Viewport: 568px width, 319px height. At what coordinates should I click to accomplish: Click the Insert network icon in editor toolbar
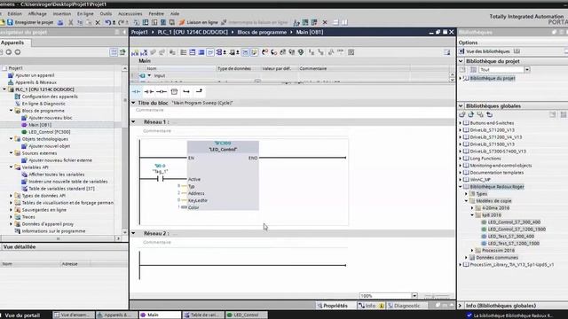(135, 52)
